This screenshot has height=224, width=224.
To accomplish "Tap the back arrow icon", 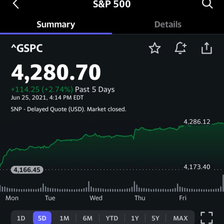I will [16, 4].
